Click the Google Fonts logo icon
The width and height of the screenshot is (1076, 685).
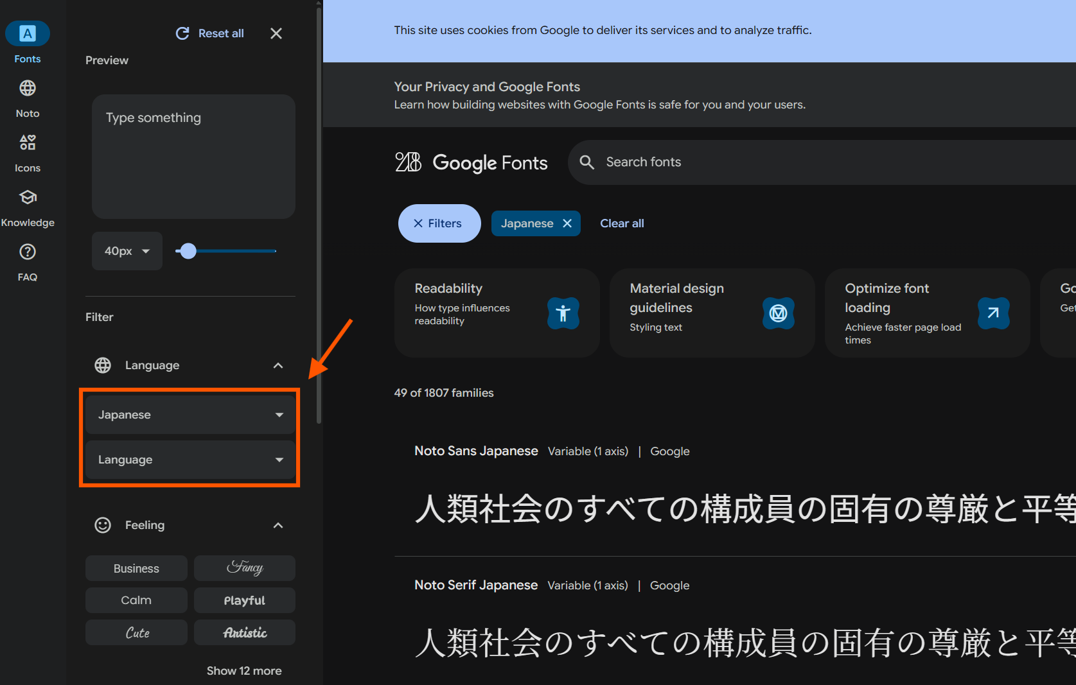tap(409, 162)
